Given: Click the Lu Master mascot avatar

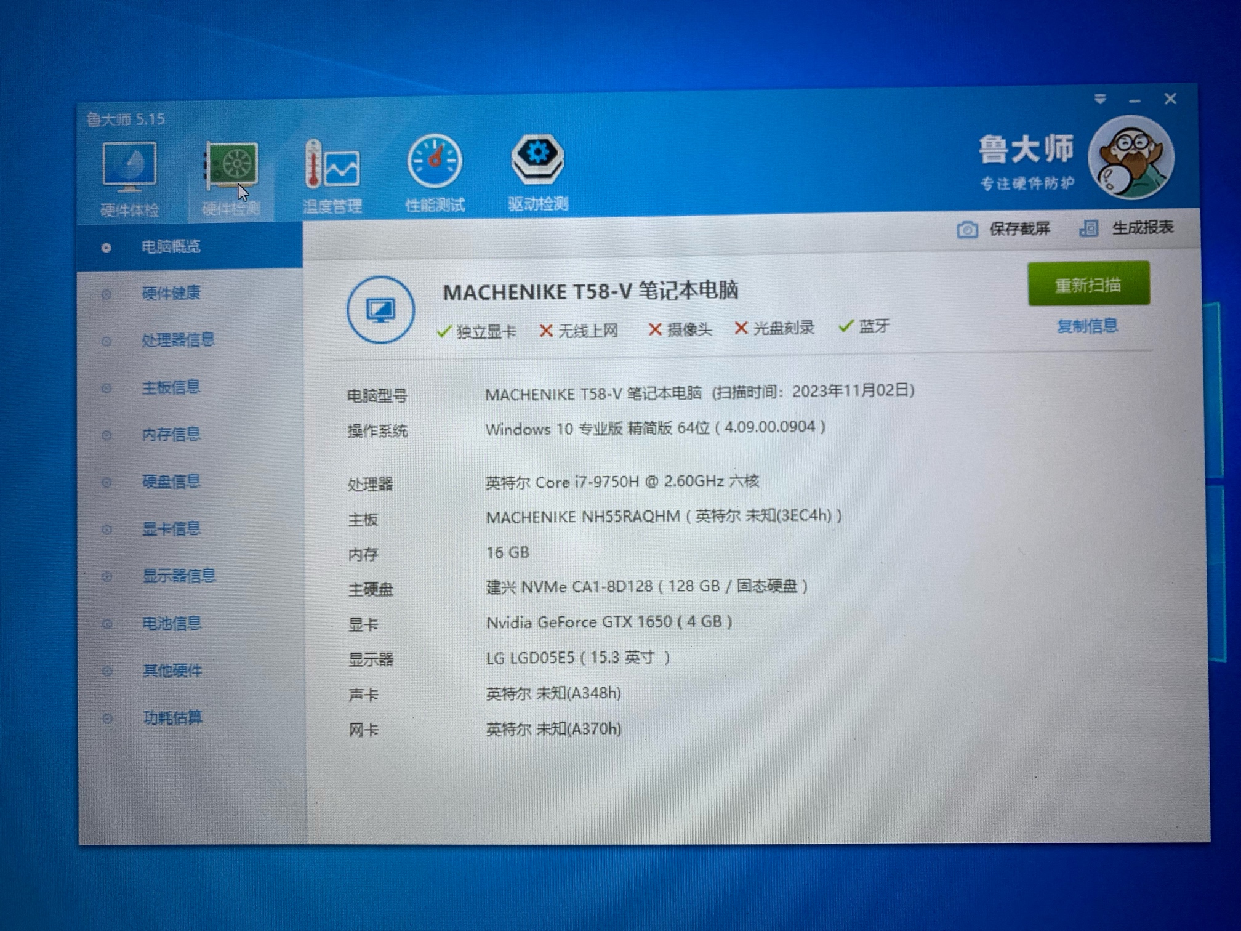Looking at the screenshot, I should (x=1131, y=158).
